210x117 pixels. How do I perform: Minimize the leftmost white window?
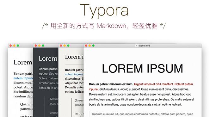pyautogui.click(x=14, y=46)
